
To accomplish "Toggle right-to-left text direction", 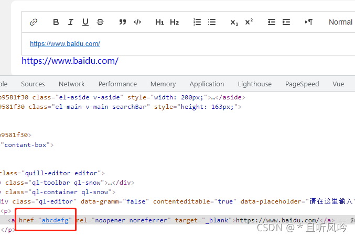I will tap(308, 22).
